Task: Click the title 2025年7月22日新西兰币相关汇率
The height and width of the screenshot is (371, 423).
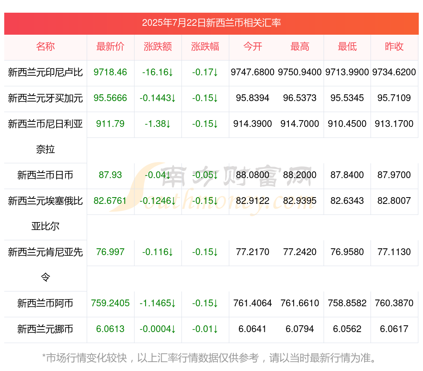Action: tap(211, 23)
